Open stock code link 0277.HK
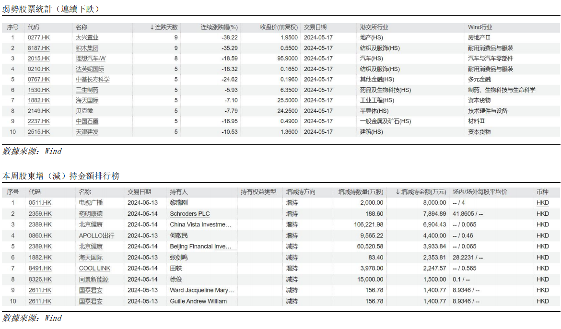Viewport: 561px width, 329px height. click(39, 37)
